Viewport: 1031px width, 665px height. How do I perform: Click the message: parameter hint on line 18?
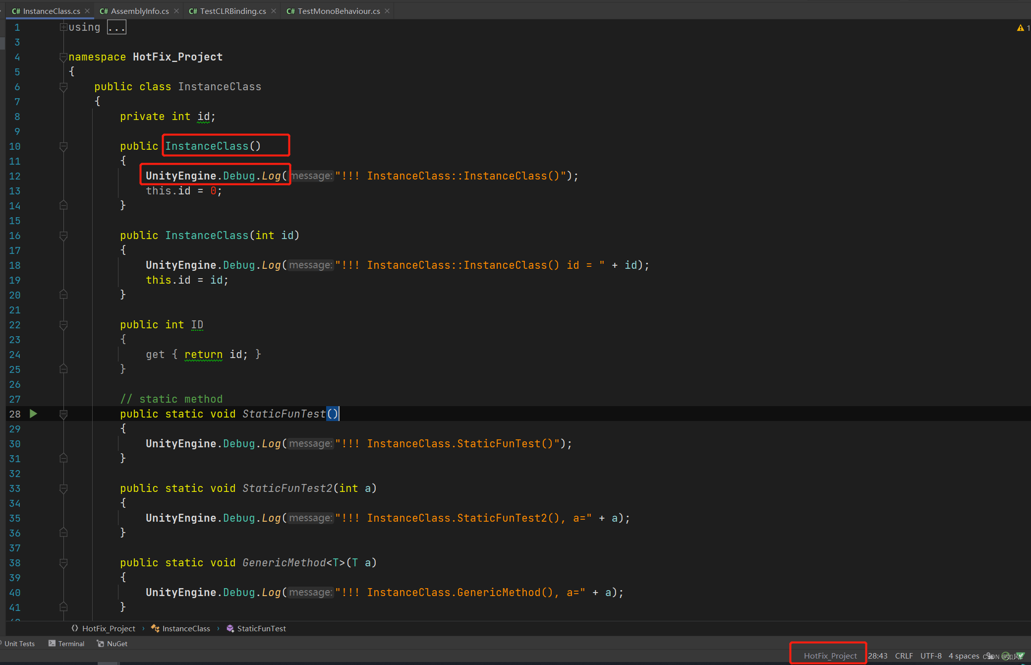(311, 265)
